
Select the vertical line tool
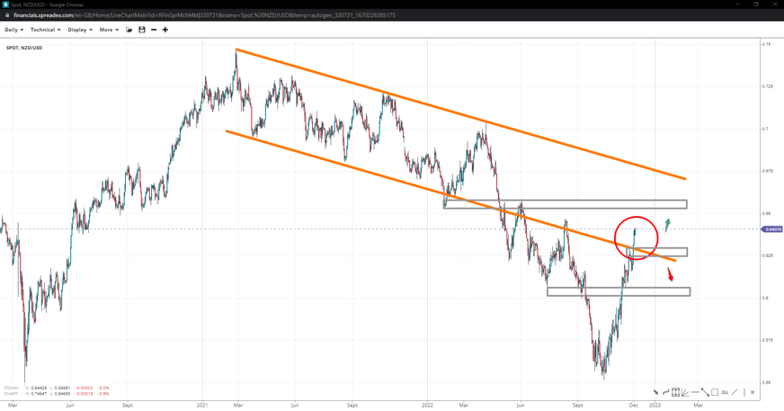(x=744, y=392)
